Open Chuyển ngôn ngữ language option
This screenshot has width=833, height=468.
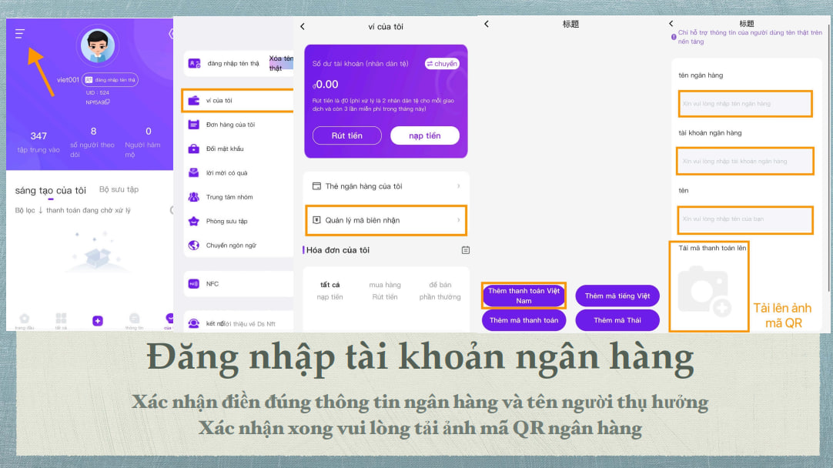[230, 246]
